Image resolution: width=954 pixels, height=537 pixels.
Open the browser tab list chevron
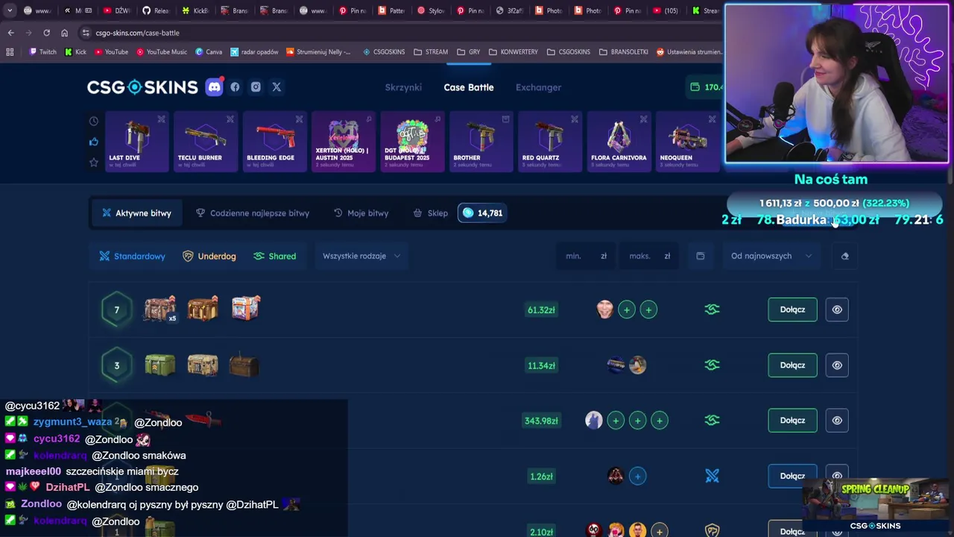coord(9,10)
